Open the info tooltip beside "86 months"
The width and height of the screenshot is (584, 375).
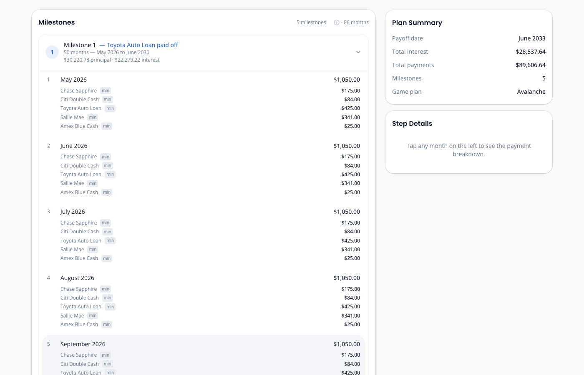(x=337, y=22)
